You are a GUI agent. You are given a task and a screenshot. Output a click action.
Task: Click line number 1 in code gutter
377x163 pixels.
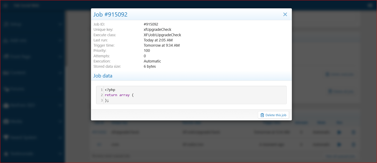coord(102,90)
